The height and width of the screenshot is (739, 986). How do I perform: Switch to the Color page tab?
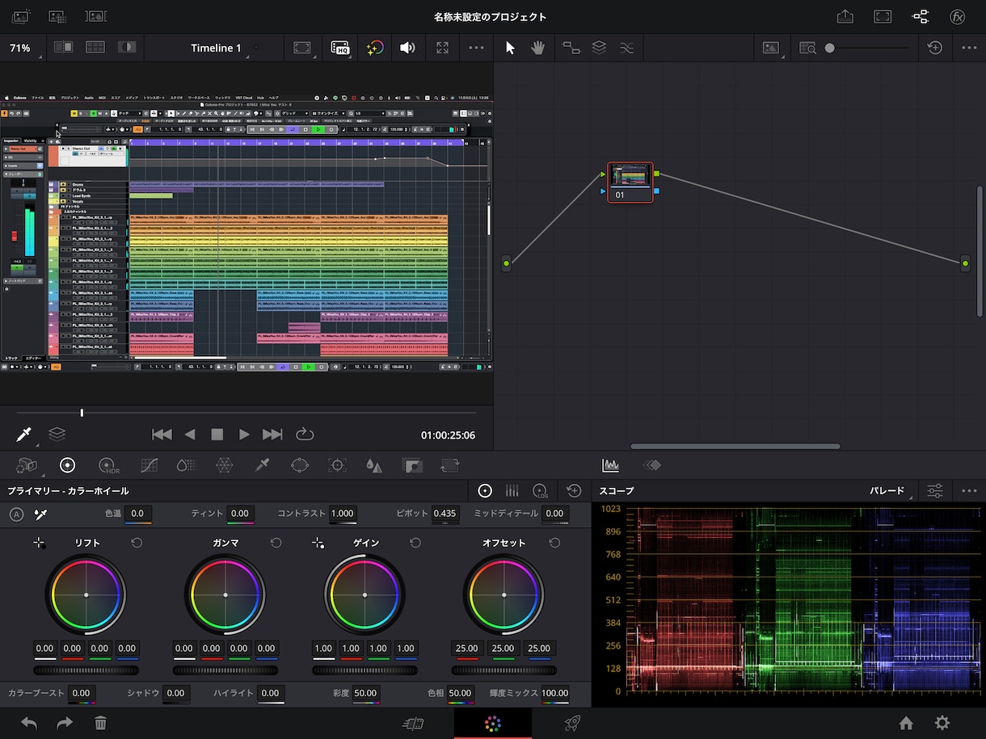click(x=493, y=724)
